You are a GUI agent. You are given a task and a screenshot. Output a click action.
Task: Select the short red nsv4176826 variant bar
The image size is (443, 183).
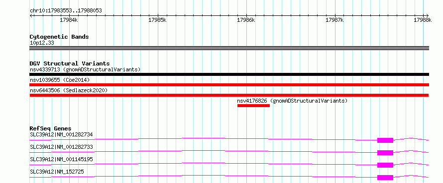[x=253, y=106]
